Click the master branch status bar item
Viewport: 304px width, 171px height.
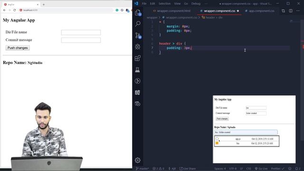pyautogui.click(x=142, y=169)
